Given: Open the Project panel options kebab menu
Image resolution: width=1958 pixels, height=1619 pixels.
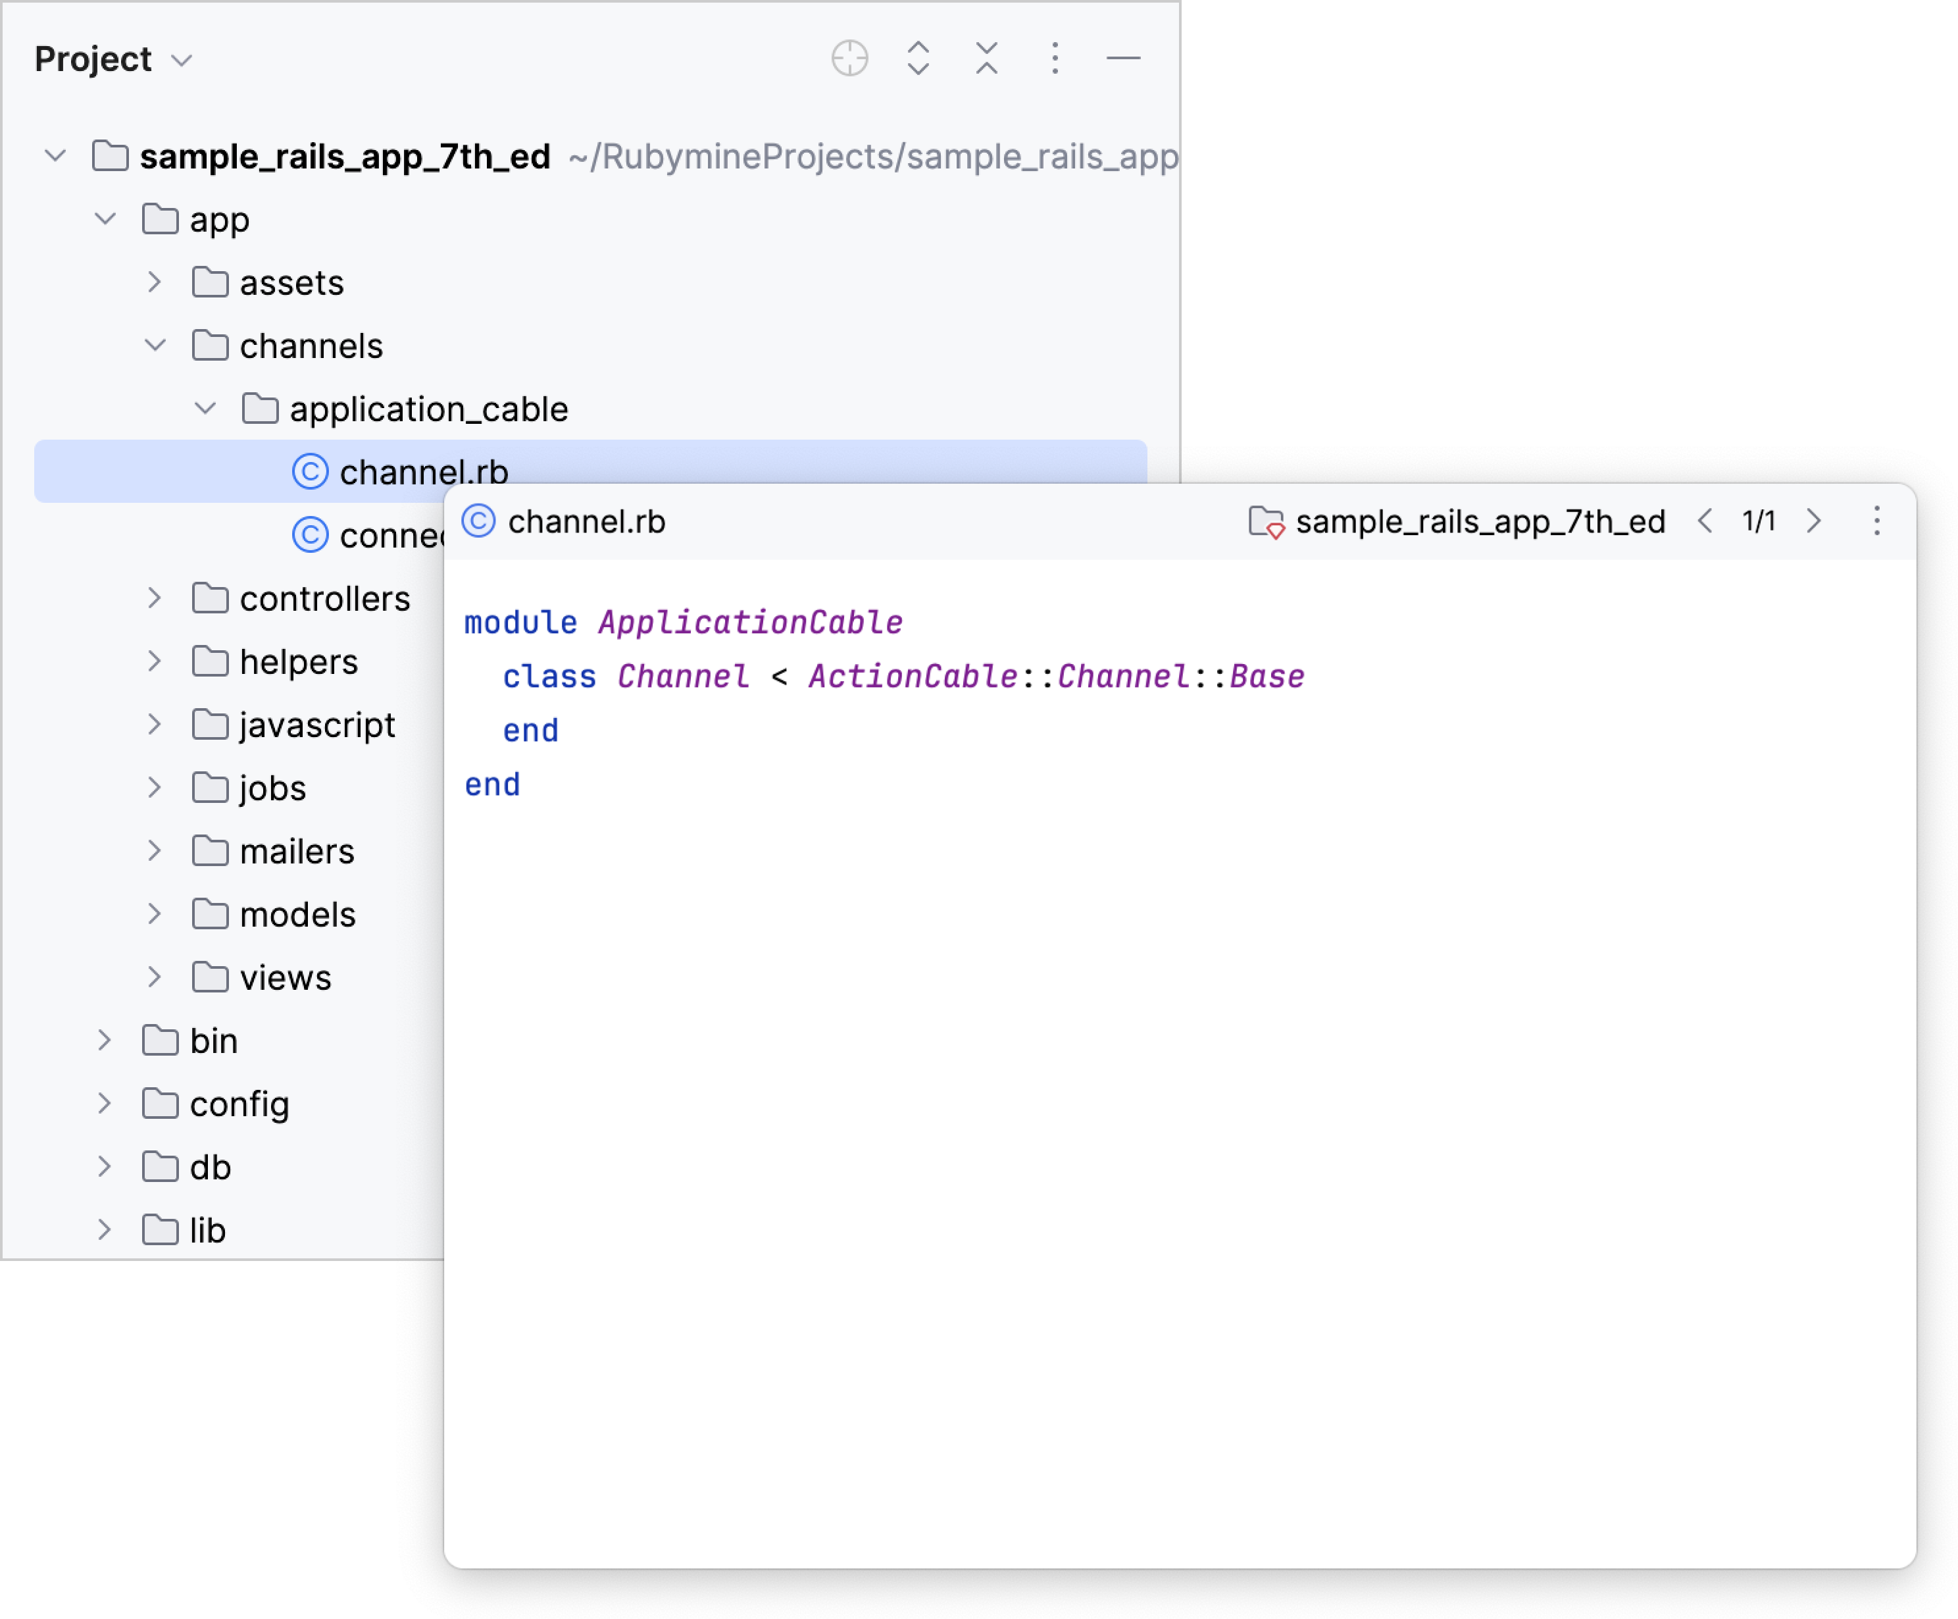Looking at the screenshot, I should pos(1055,59).
